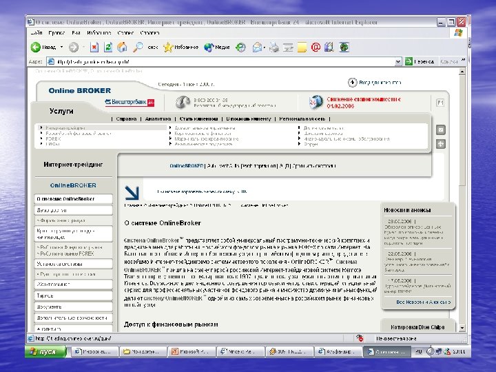Select О системе OnlineBroker sidebar item
The width and height of the screenshot is (496, 372).
[x=74, y=199]
